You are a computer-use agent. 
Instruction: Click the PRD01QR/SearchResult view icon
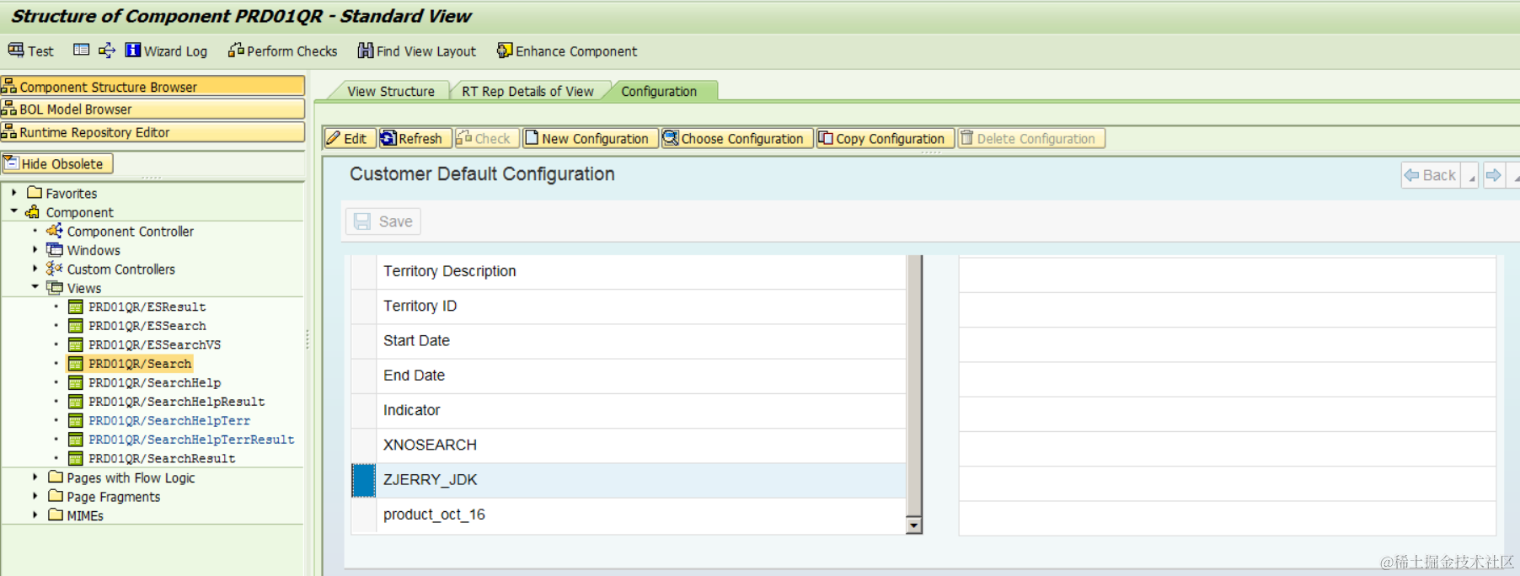76,458
